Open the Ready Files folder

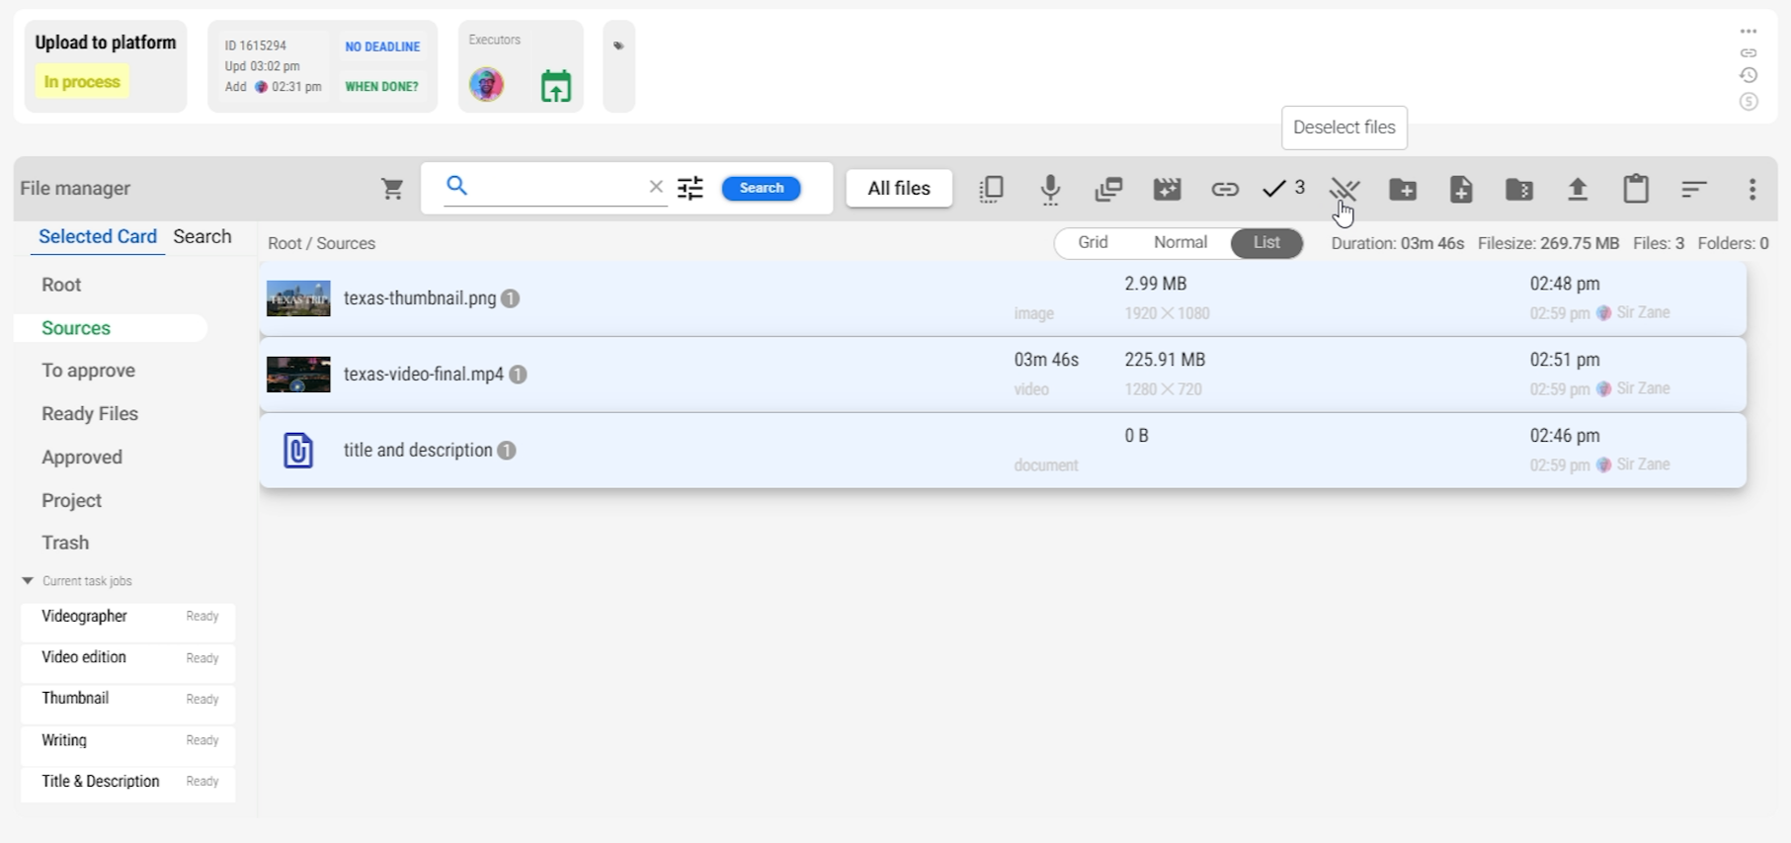90,414
